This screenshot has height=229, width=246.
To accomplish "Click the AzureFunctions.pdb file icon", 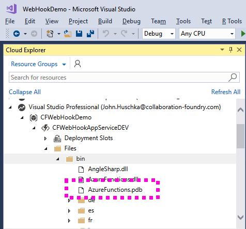I will pyautogui.click(x=81, y=190).
